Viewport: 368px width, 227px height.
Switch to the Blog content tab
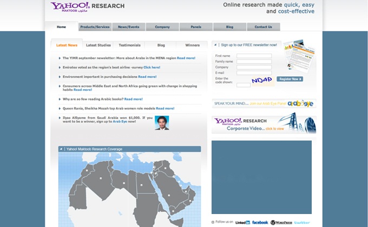[161, 45]
